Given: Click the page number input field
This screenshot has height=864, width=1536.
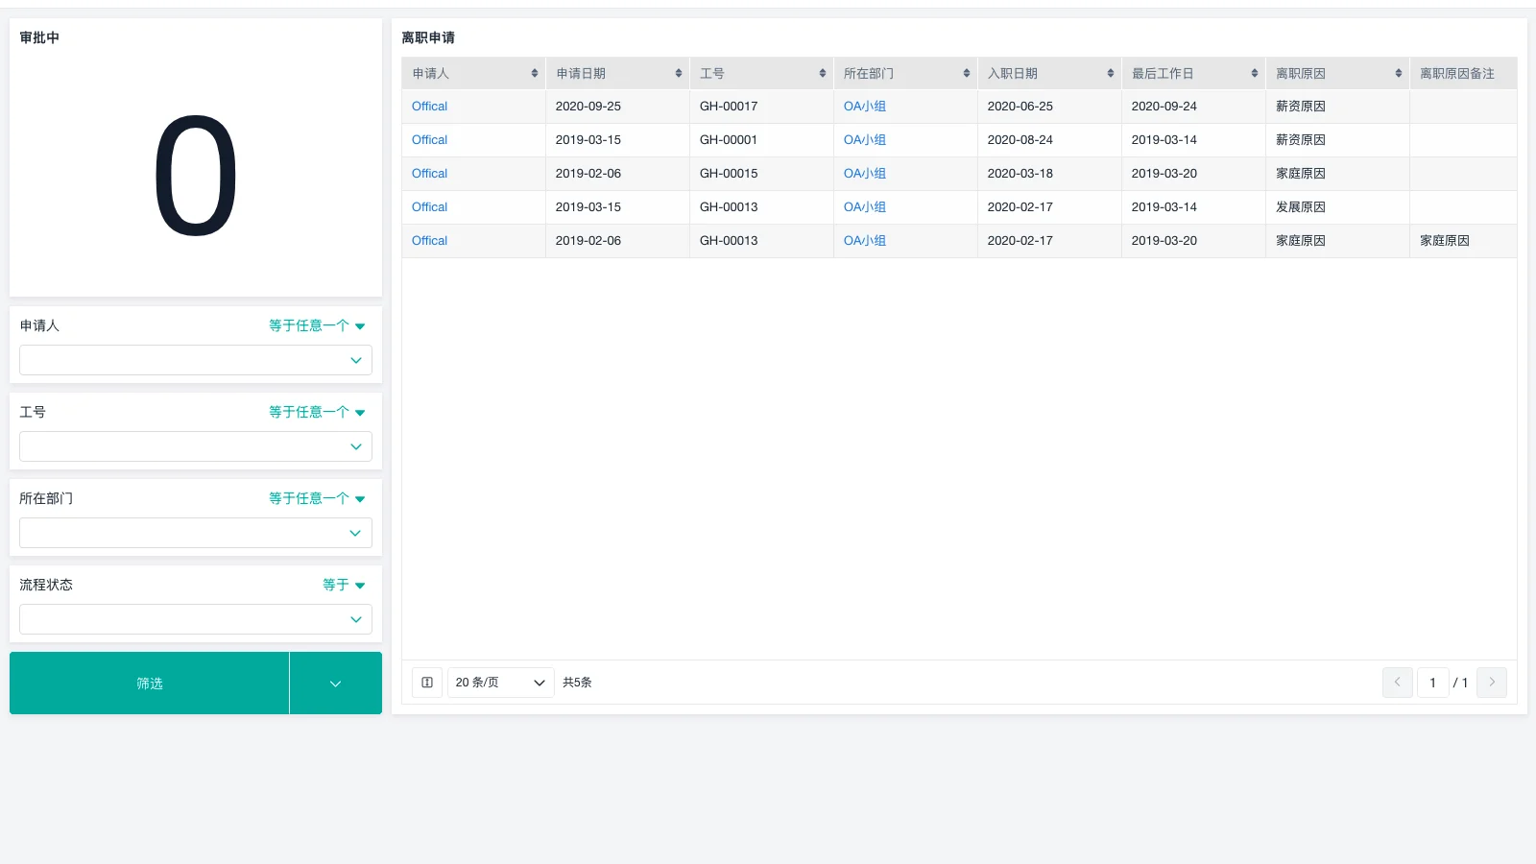Looking at the screenshot, I should 1432,683.
